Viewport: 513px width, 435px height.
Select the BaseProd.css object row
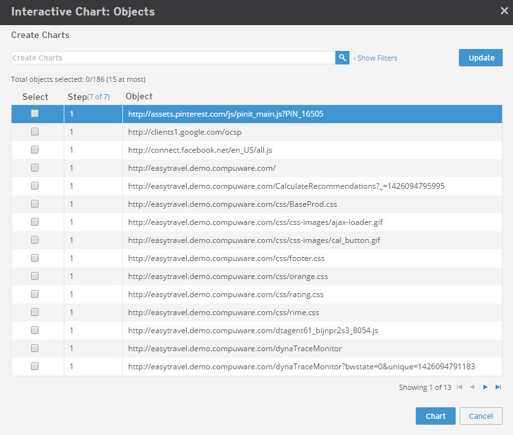257,204
